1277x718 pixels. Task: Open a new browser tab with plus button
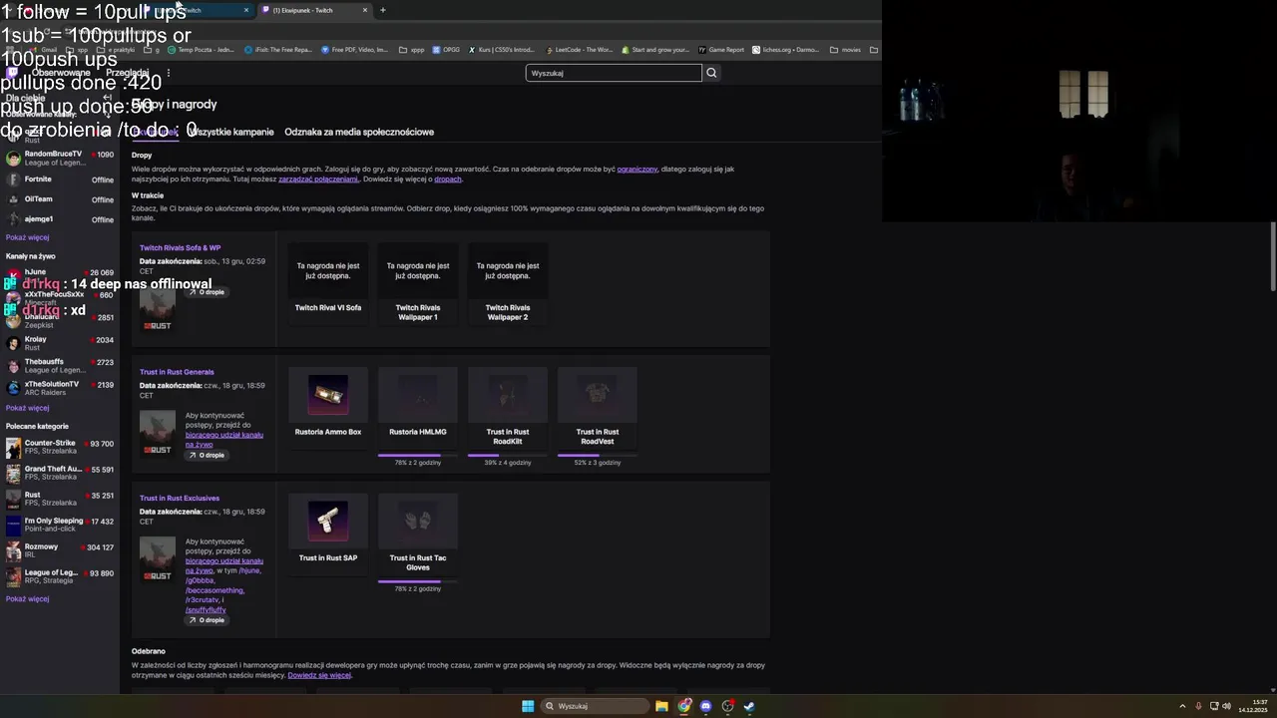click(x=382, y=10)
